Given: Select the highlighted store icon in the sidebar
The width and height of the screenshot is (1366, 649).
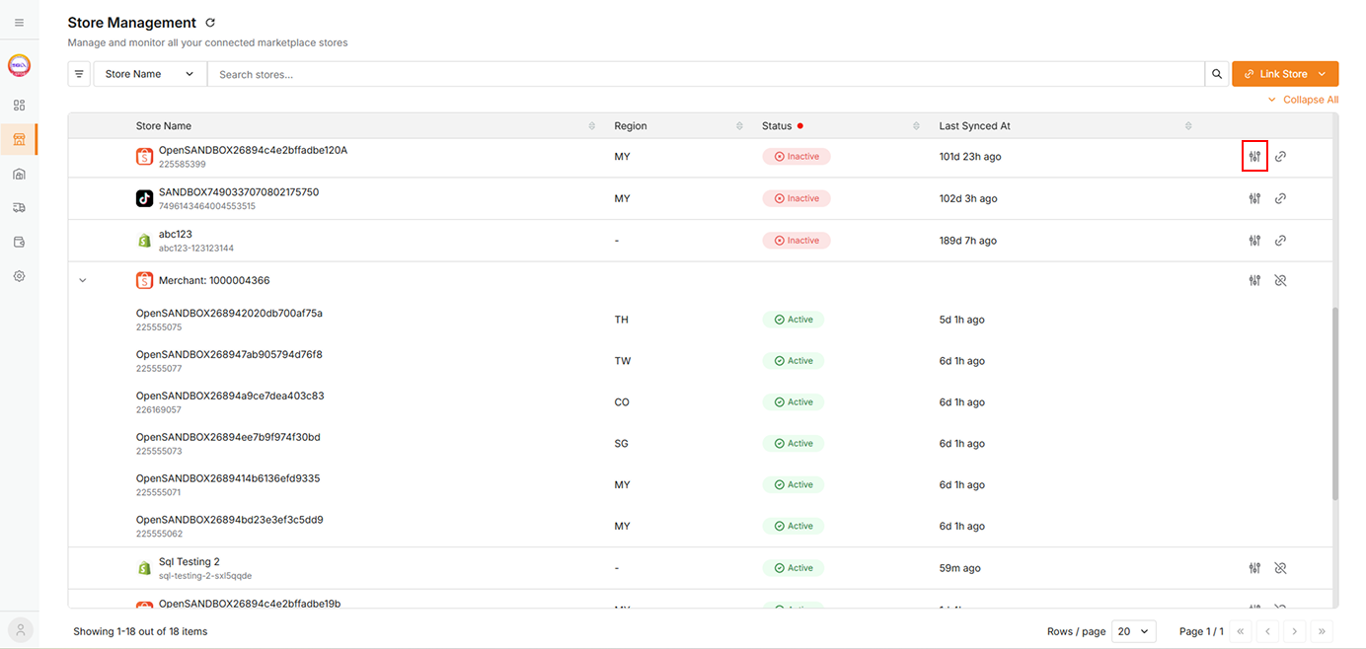Looking at the screenshot, I should coord(19,139).
